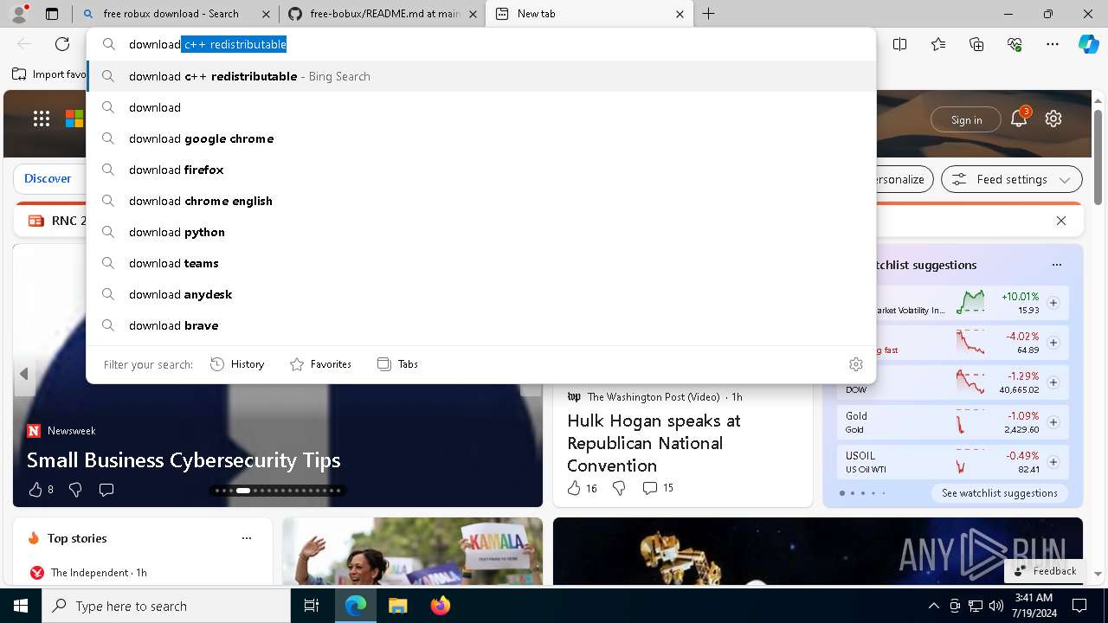Open volume control in system tray
The width and height of the screenshot is (1108, 623).
click(995, 606)
